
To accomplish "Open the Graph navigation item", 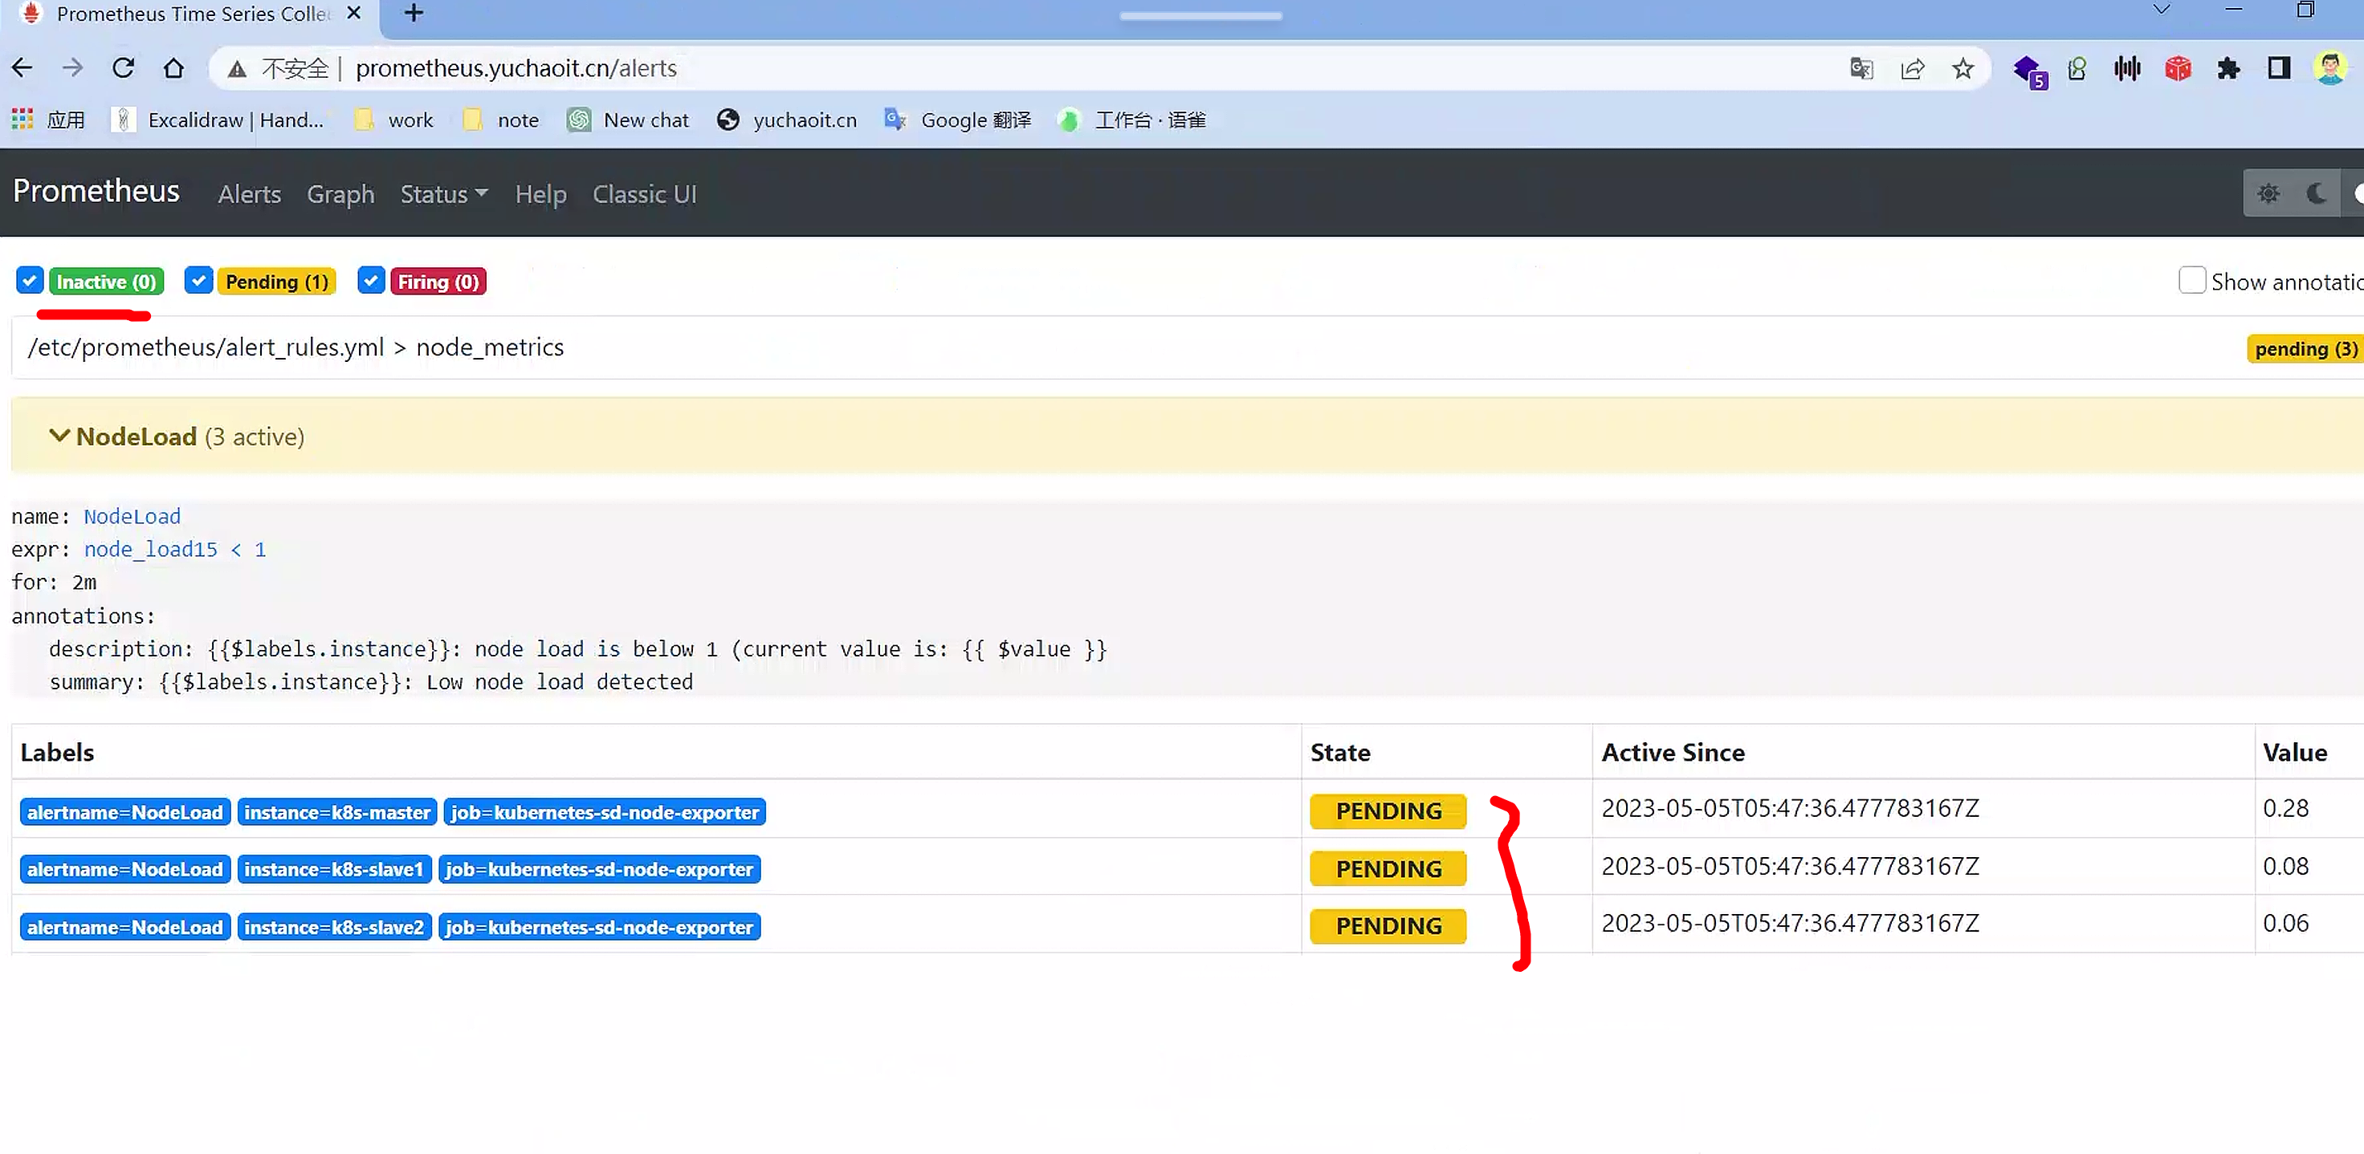I will (x=340, y=194).
